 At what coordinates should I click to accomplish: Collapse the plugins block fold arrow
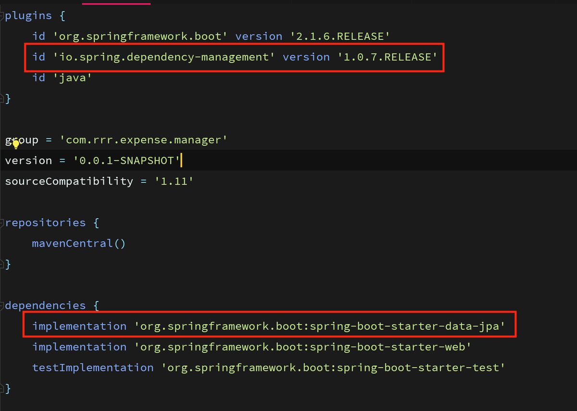[2, 15]
